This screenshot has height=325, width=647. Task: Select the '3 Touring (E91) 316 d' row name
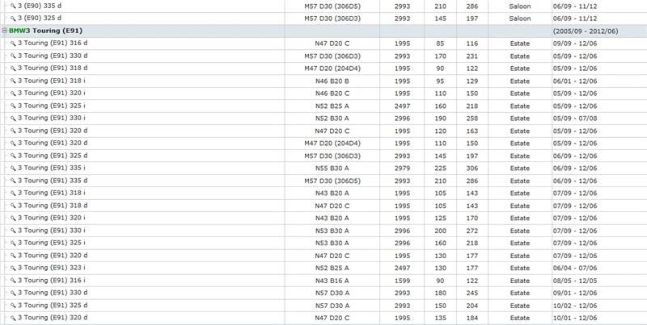point(53,44)
